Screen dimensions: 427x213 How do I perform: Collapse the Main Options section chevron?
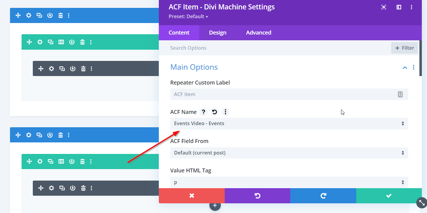(405, 68)
